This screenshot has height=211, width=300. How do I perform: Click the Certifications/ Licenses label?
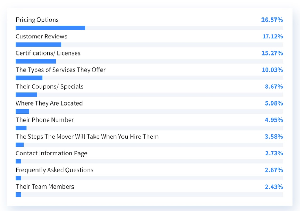[x=48, y=53]
